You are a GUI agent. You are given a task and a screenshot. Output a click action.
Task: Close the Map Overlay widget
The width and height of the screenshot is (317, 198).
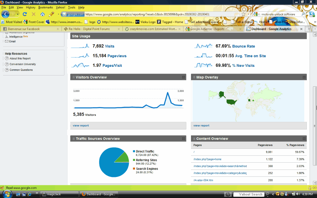pyautogui.click(x=304, y=77)
